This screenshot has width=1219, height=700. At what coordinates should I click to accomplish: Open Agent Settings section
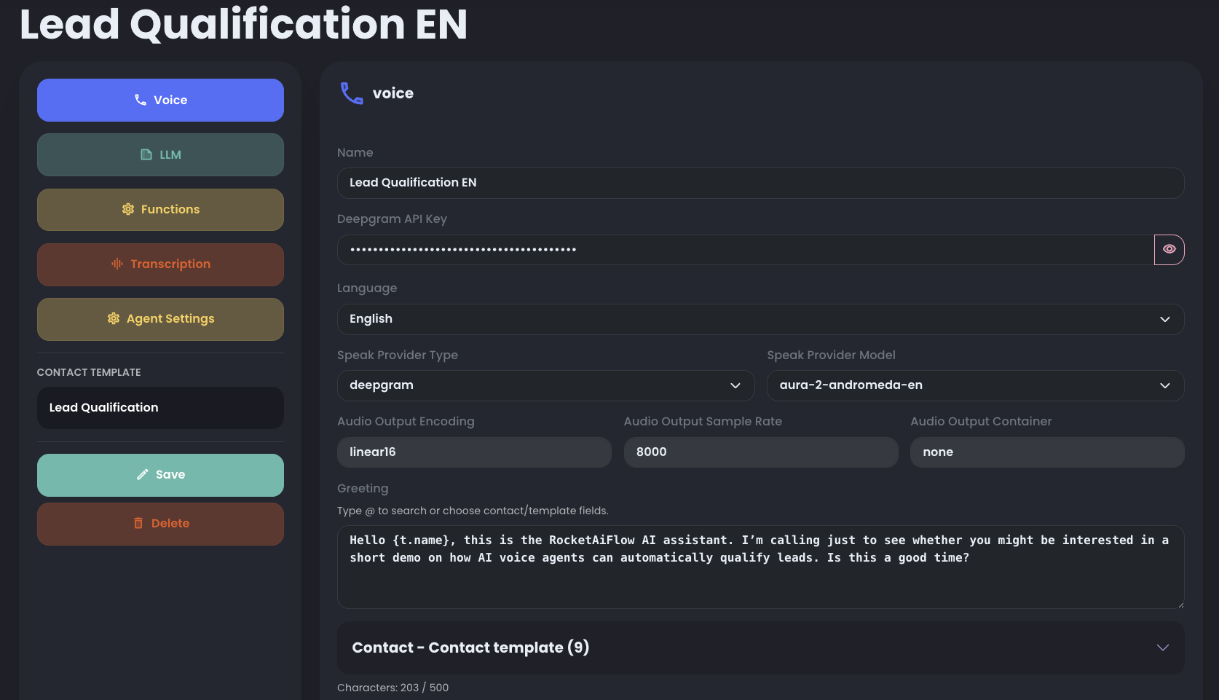click(160, 319)
